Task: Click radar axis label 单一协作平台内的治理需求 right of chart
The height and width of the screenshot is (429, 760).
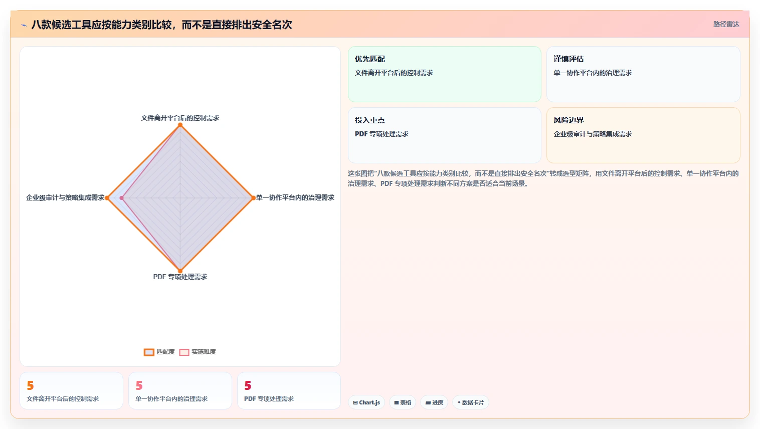Action: (295, 197)
